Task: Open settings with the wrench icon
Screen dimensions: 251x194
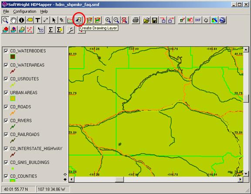Action: tap(71, 30)
